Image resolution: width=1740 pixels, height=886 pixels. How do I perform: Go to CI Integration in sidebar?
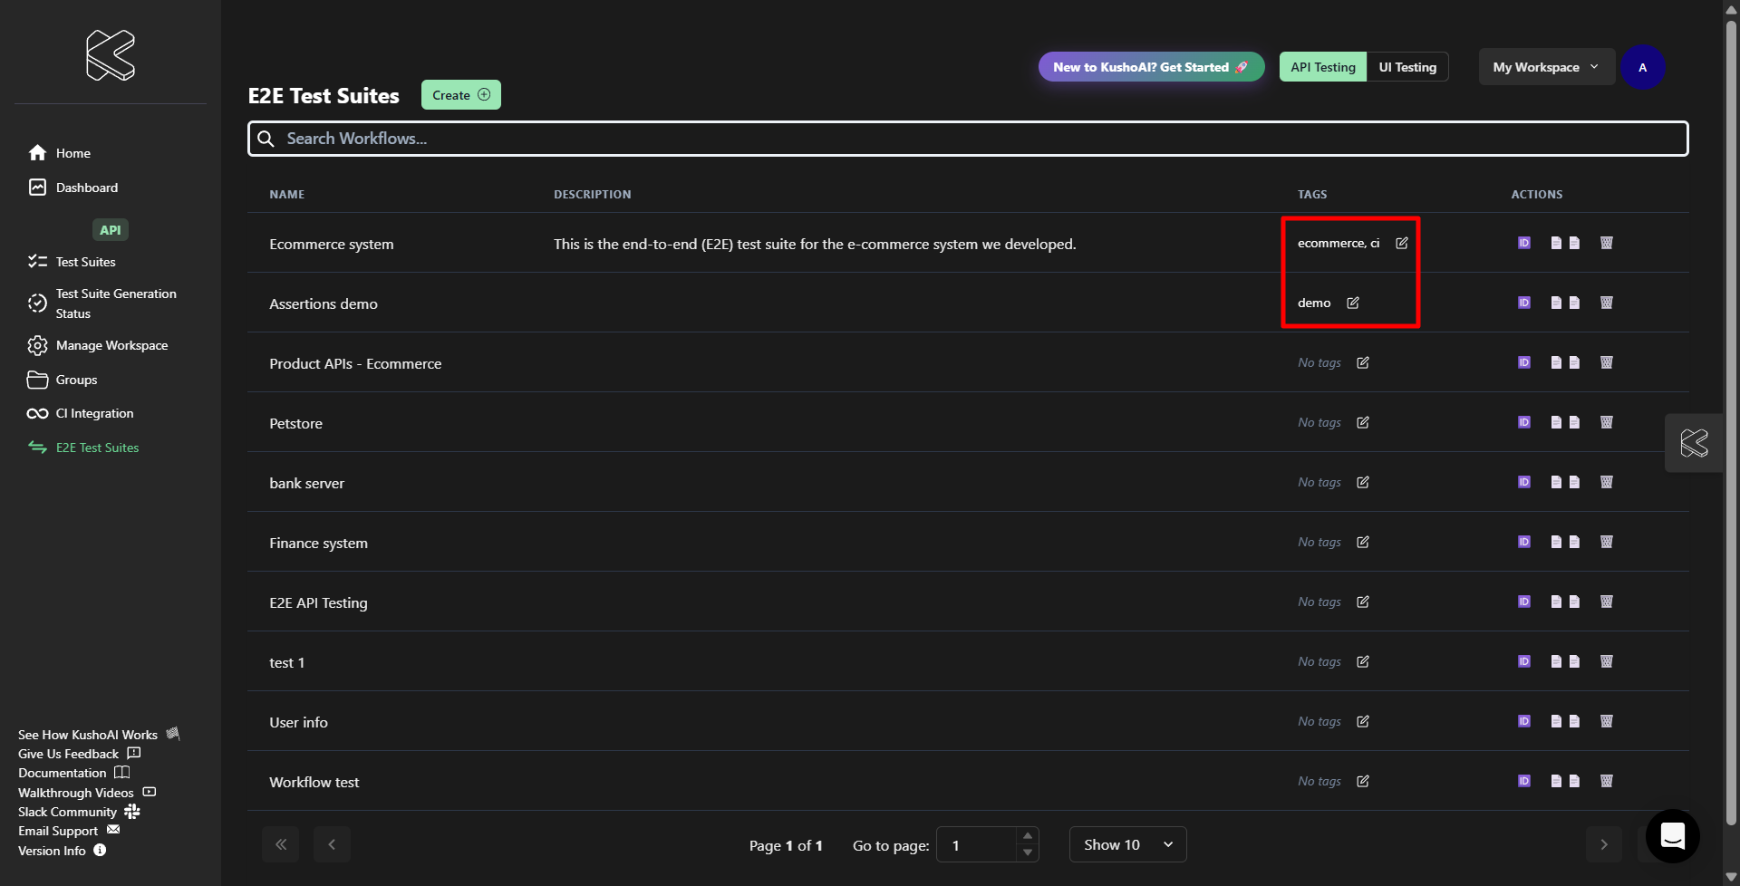coord(94,413)
